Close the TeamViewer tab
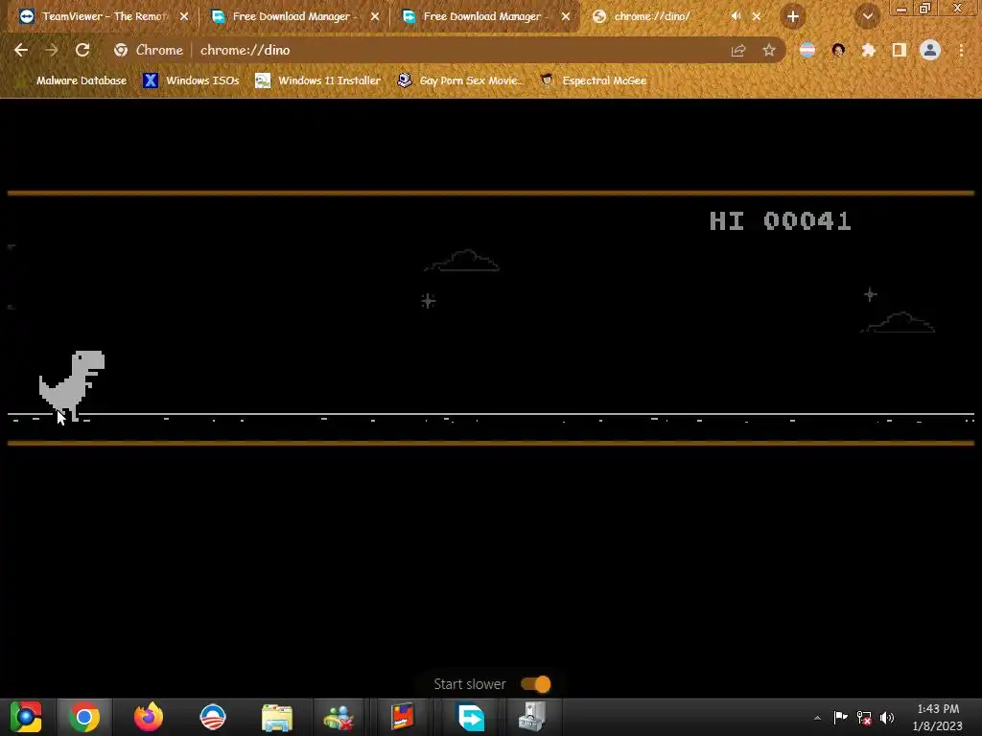982x736 pixels. (x=184, y=16)
